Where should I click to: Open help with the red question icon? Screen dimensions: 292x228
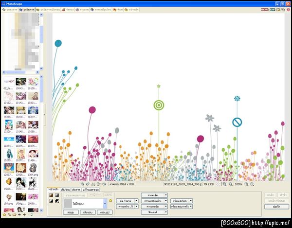[289, 10]
